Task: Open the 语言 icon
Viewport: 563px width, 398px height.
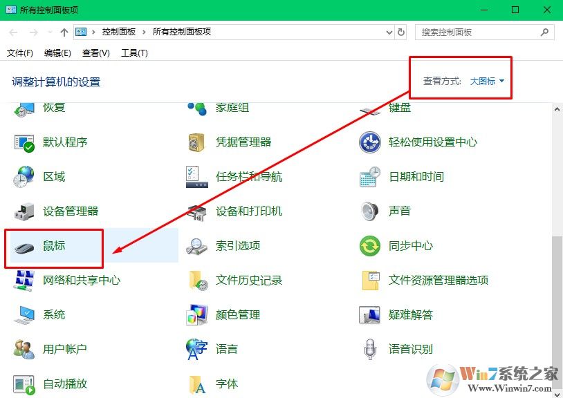Action: 196,349
